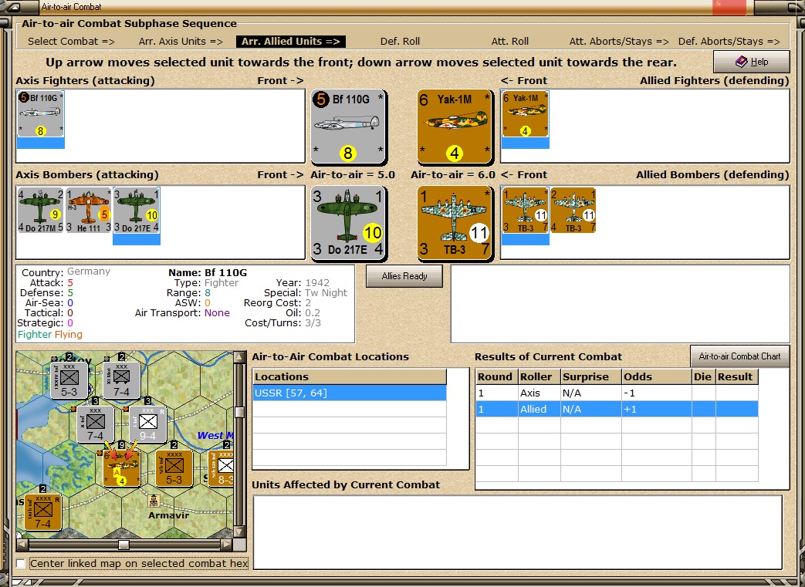Click map vertical scrollbar down arrow
Viewport: 805px width, 587px height.
pyautogui.click(x=240, y=531)
